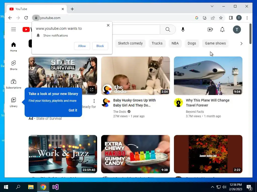Open the ad's three-dot options
The width and height of the screenshot is (257, 192).
click(94, 101)
